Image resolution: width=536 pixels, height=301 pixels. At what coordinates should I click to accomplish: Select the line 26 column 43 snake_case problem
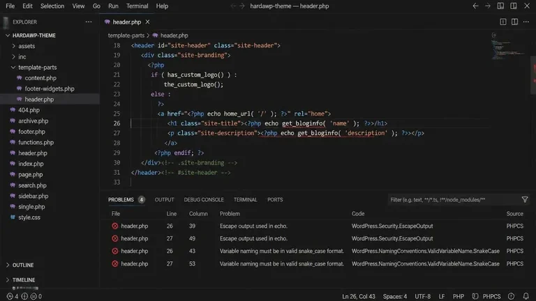click(318, 251)
